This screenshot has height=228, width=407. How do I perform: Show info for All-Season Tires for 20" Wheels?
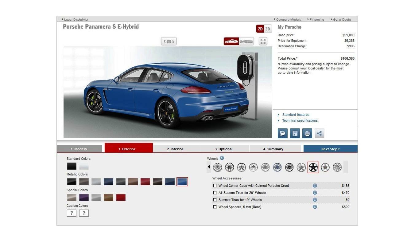[315, 193]
